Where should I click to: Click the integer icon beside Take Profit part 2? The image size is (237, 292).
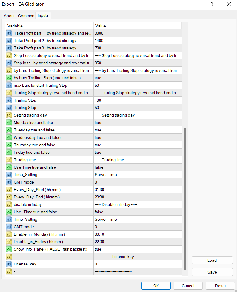(x=9, y=41)
